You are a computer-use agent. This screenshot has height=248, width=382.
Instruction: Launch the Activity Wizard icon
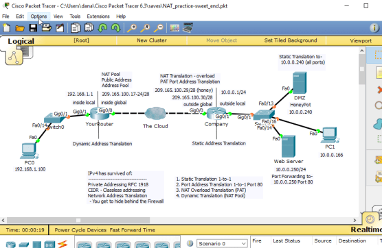(60, 28)
